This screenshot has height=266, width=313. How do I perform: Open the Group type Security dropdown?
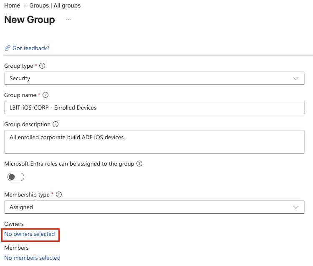pos(154,78)
